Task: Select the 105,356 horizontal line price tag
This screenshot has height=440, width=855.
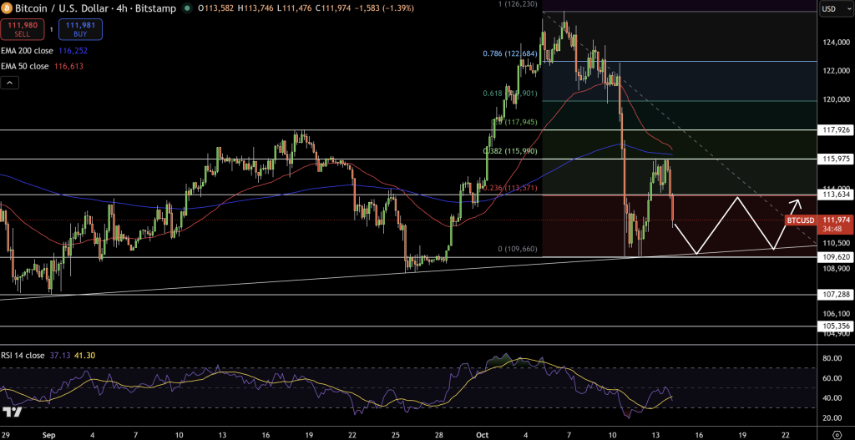Action: [x=836, y=326]
